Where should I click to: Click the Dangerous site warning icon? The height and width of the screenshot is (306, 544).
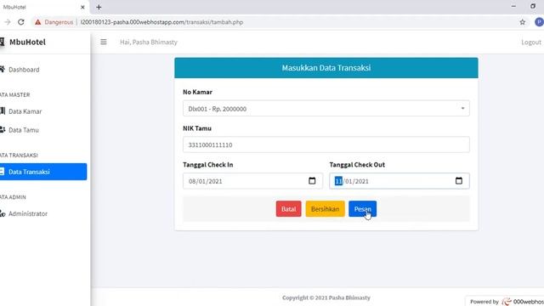[37, 22]
